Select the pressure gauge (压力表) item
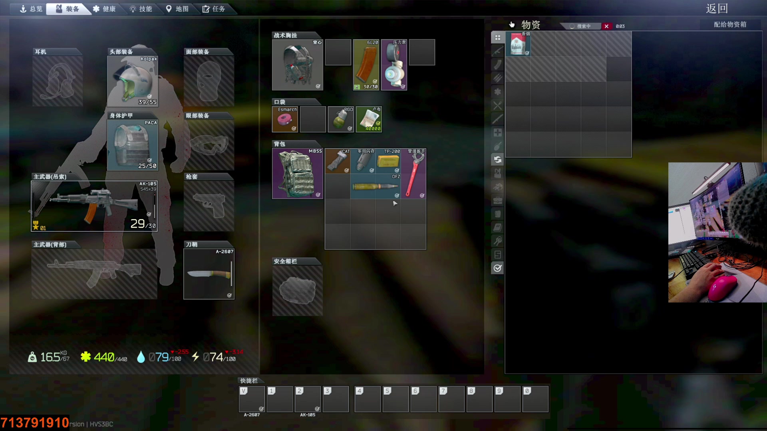 (394, 65)
